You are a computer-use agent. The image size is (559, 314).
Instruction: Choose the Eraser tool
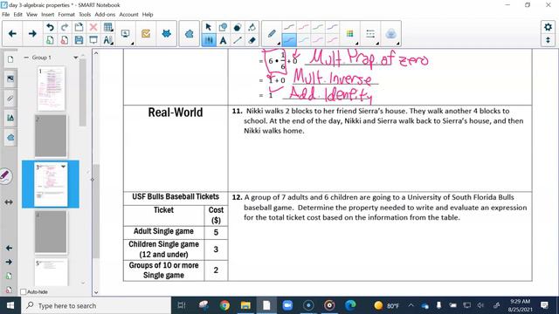[x=252, y=40]
